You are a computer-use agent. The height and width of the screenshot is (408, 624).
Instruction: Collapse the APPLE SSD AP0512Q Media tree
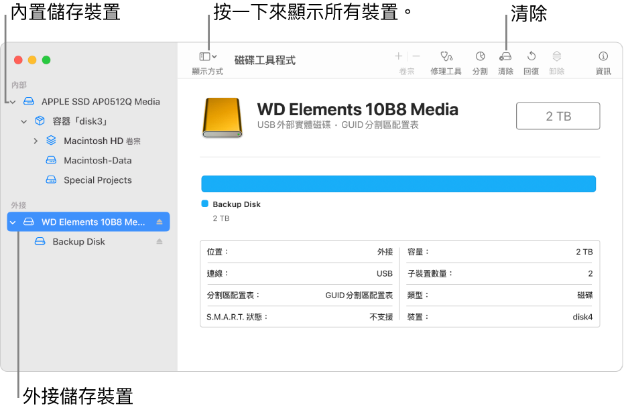[x=13, y=102]
